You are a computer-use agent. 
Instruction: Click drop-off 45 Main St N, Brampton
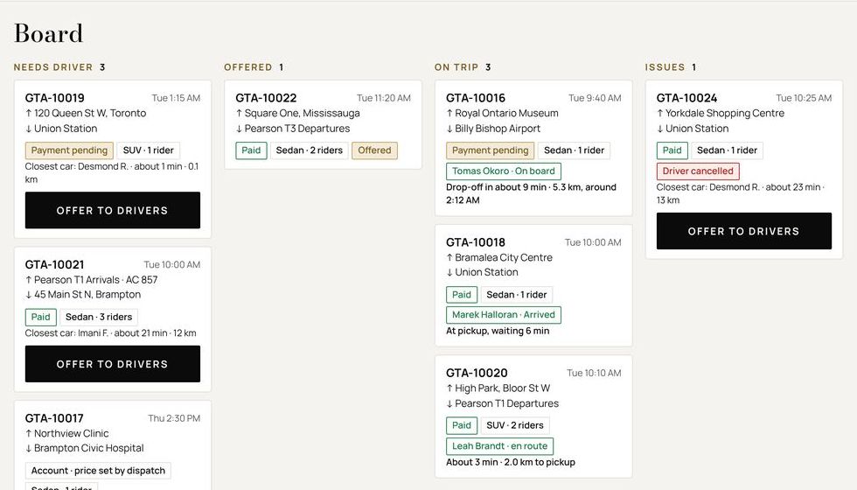83,295
